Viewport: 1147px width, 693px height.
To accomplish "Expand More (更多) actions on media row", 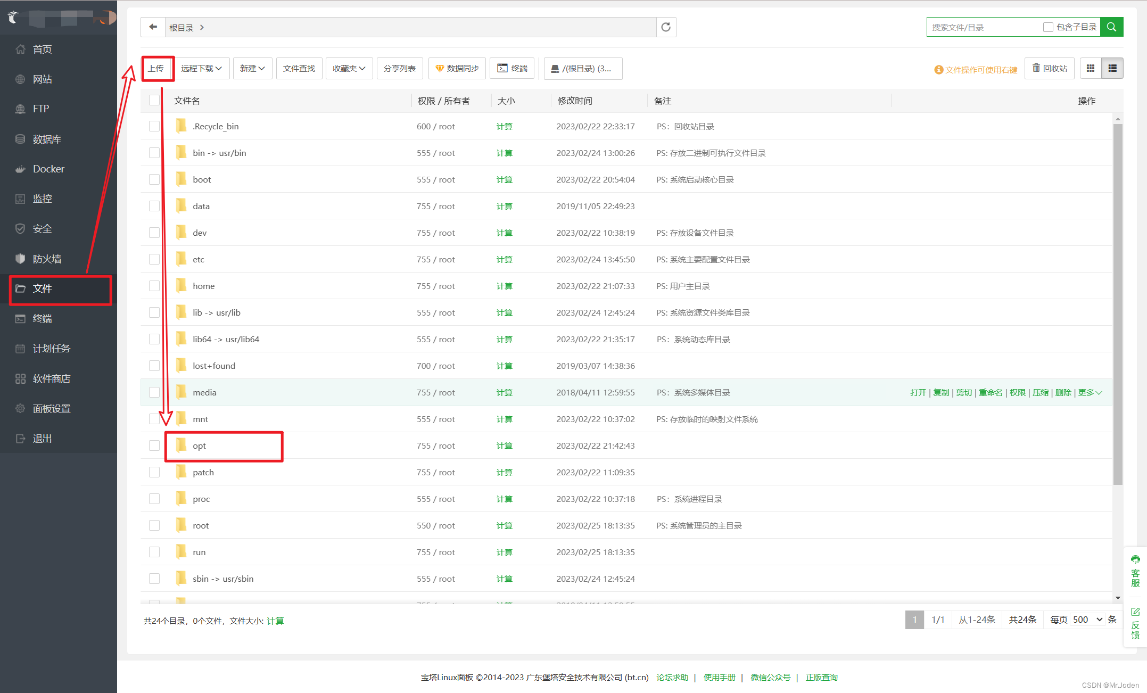I will (x=1090, y=392).
